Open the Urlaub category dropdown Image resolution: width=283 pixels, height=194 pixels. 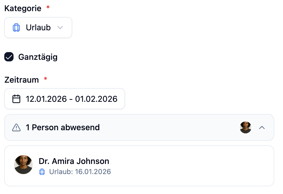click(38, 28)
